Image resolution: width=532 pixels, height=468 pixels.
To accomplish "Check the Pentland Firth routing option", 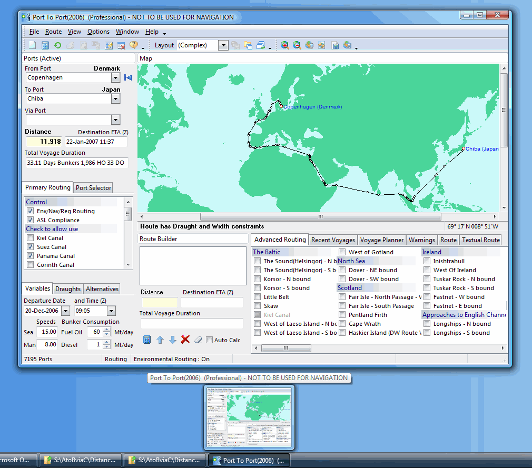I will (x=342, y=315).
